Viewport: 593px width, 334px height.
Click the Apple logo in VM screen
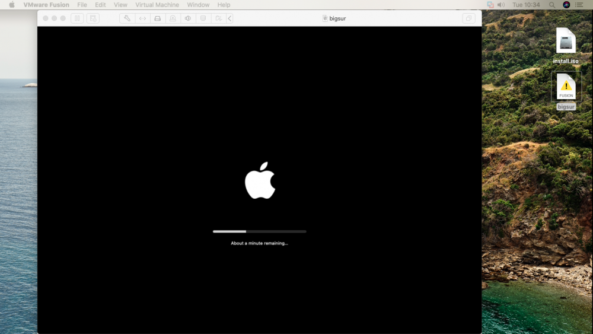(260, 180)
